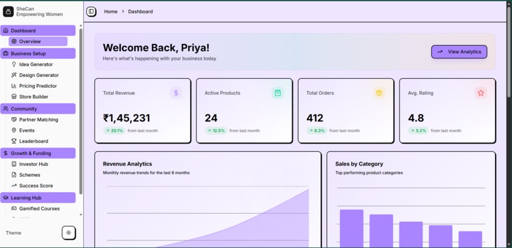Click the Design Generator wand icon
This screenshot has height=248, width=512.
tap(14, 75)
